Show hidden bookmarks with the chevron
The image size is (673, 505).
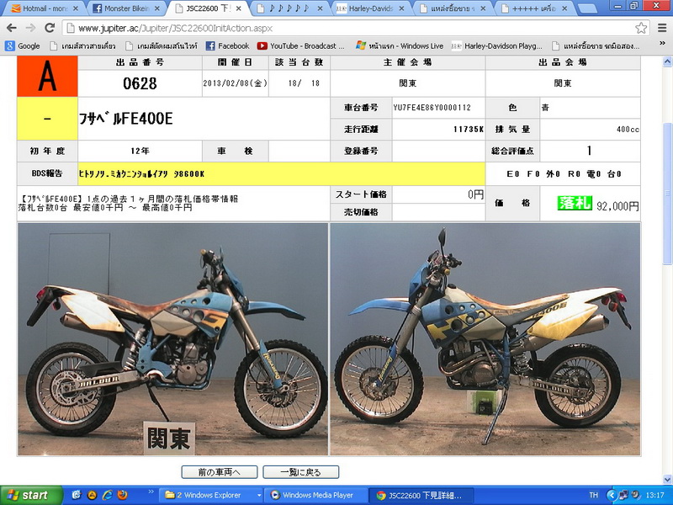662,45
